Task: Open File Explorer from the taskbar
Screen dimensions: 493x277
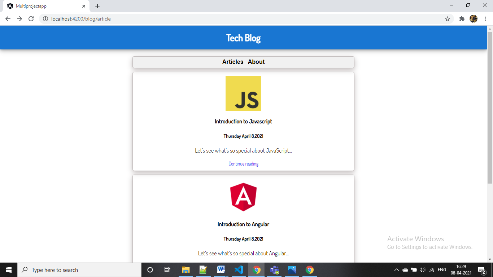Action: pyautogui.click(x=186, y=270)
